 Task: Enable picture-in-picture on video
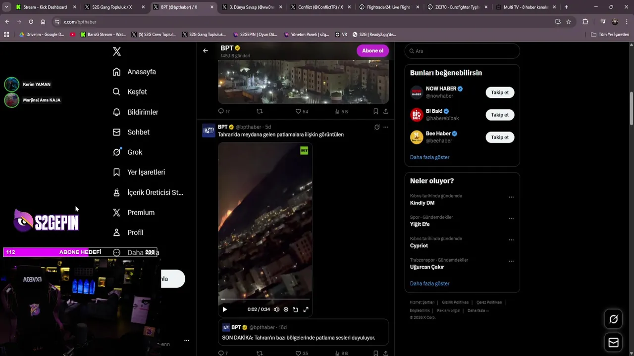click(295, 310)
